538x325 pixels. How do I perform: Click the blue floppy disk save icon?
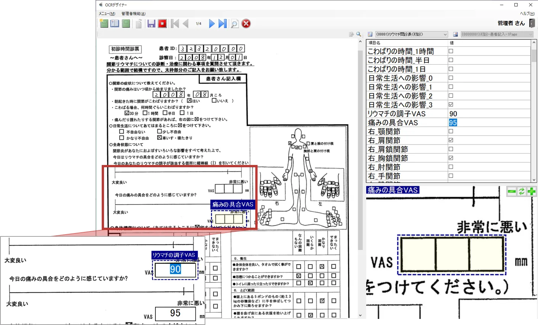pyautogui.click(x=151, y=24)
